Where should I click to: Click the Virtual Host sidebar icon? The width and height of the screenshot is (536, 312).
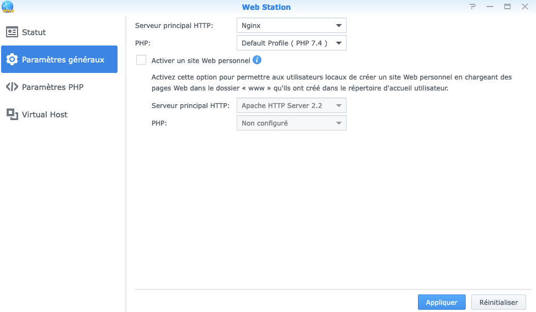[x=12, y=114]
